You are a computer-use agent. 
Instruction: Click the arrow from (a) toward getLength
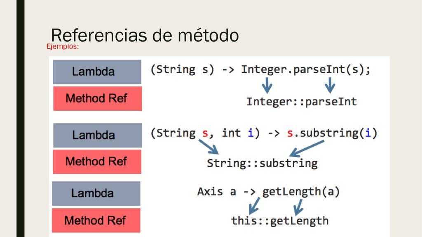click(x=298, y=207)
